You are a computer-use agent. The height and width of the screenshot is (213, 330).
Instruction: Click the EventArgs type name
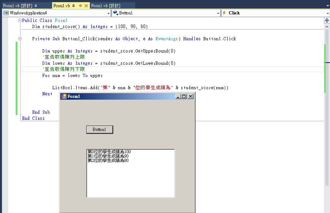[167, 39]
